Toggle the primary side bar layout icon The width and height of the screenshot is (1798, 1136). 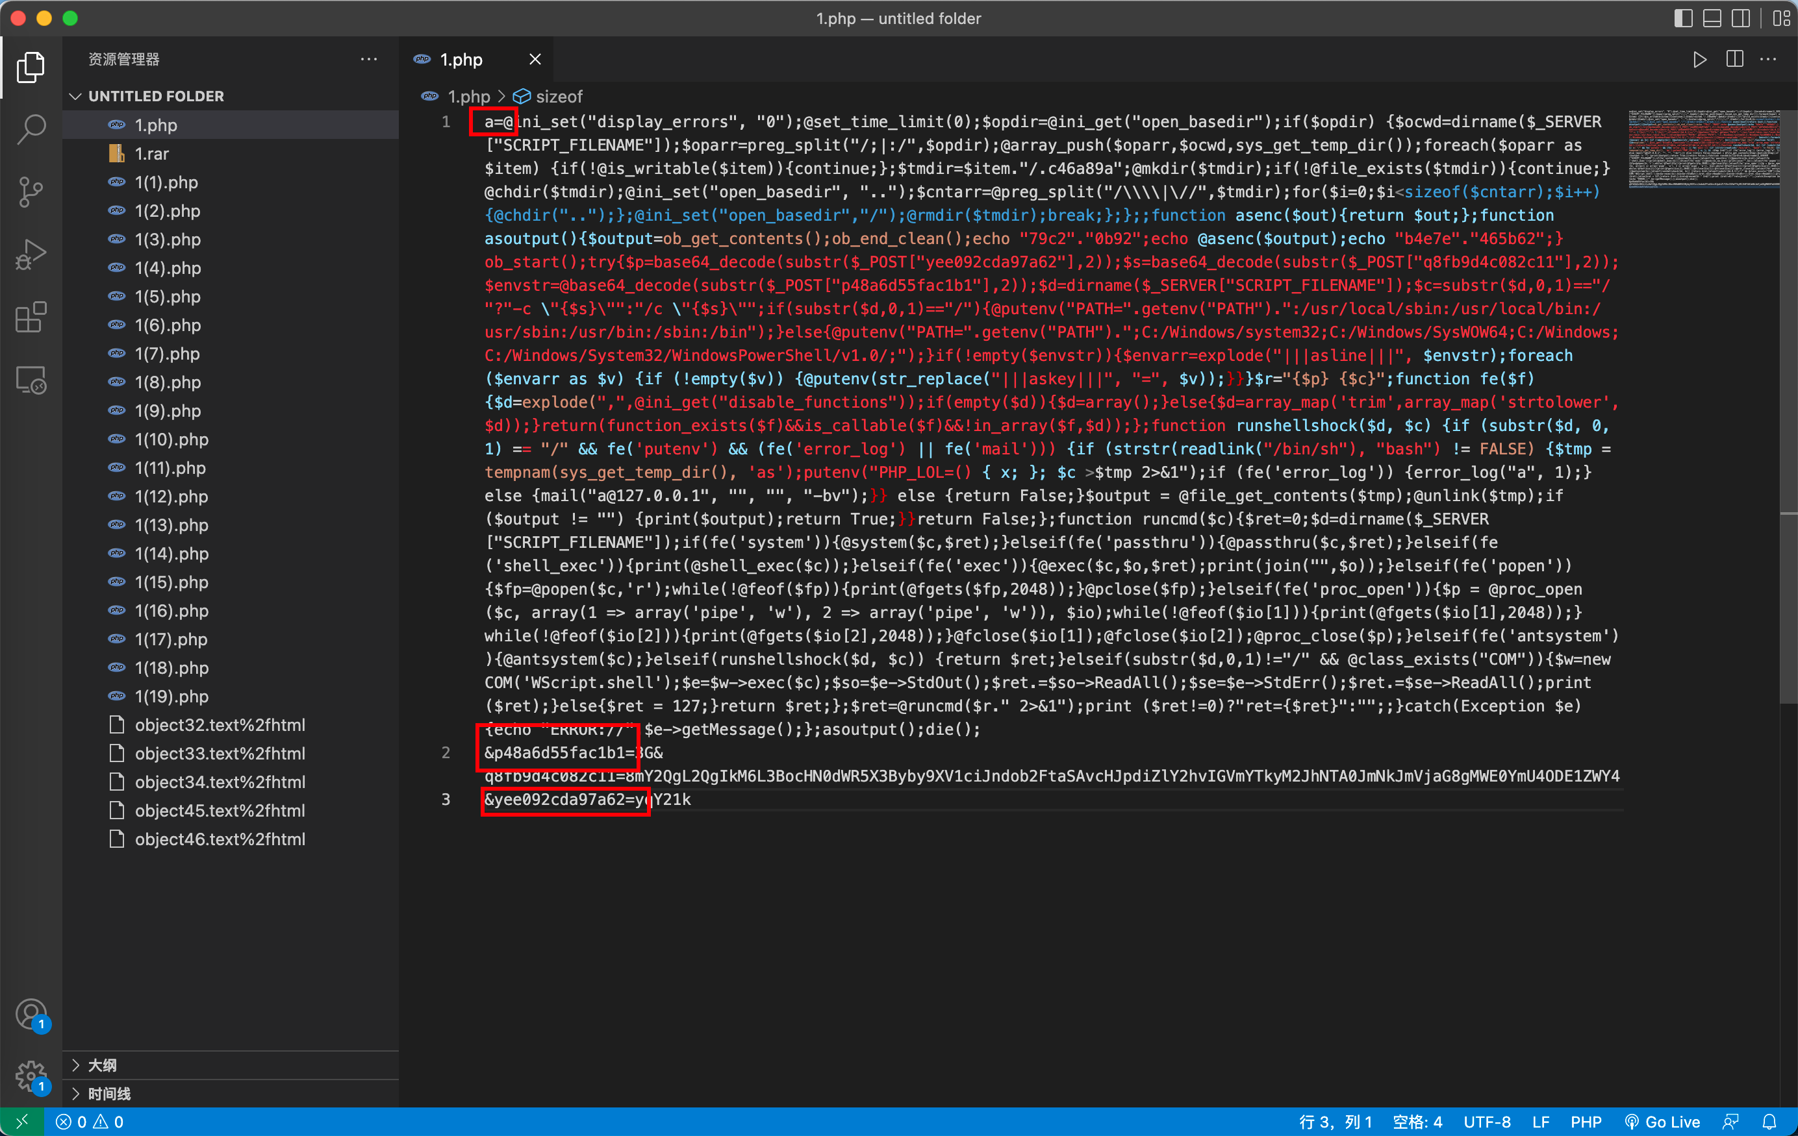1683,18
